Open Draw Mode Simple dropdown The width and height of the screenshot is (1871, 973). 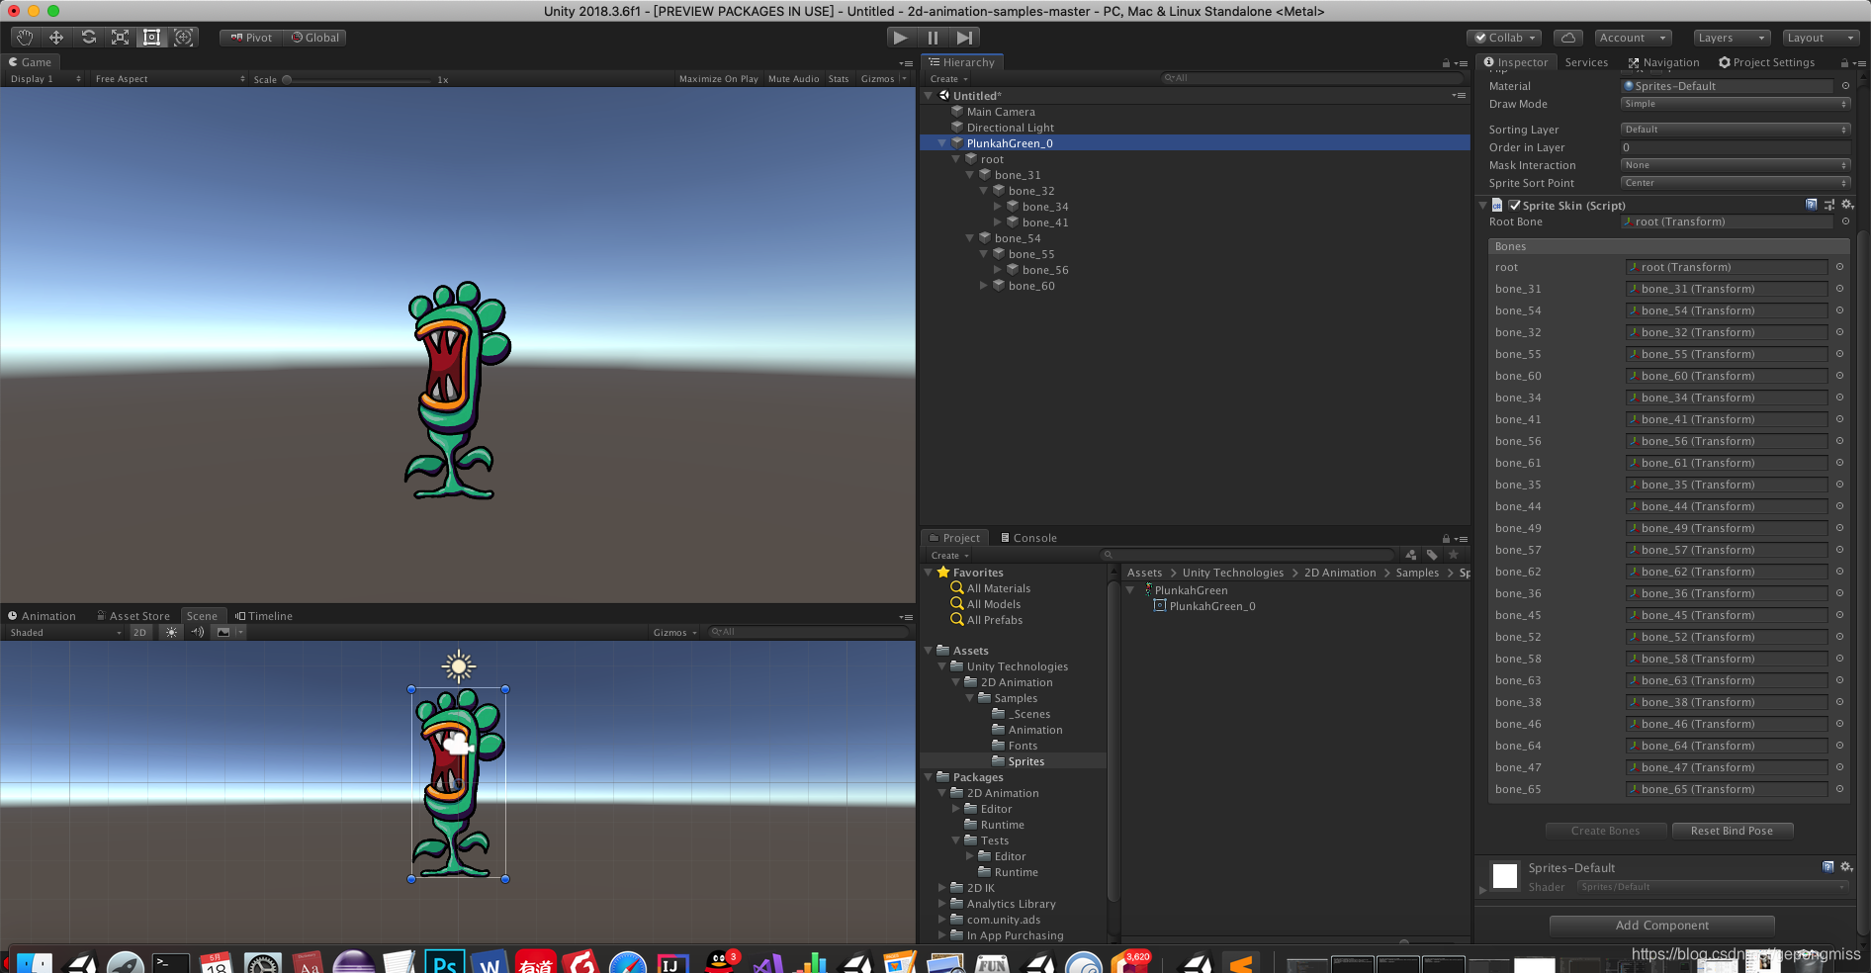coord(1736,104)
